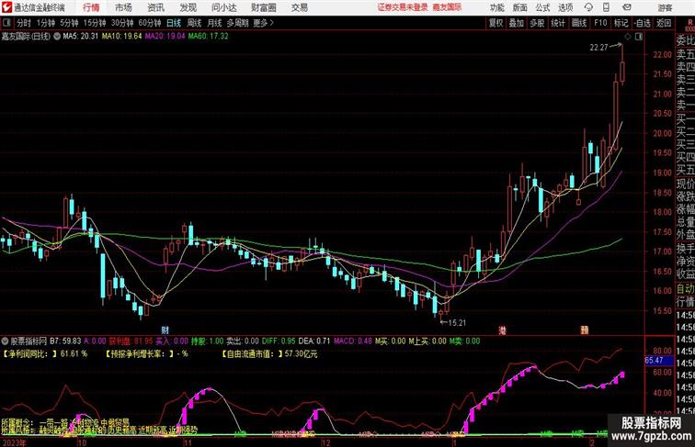Click the DIFF: 0.95 value

(x=279, y=341)
